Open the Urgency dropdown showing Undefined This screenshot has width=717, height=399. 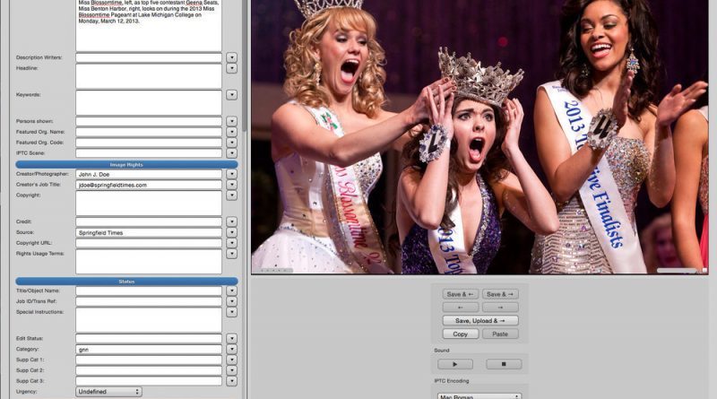click(108, 392)
